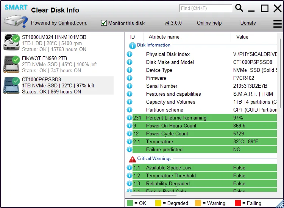Click info icon for Percent Lifetime Remaining
This screenshot has width=284, height=208.
point(130,118)
